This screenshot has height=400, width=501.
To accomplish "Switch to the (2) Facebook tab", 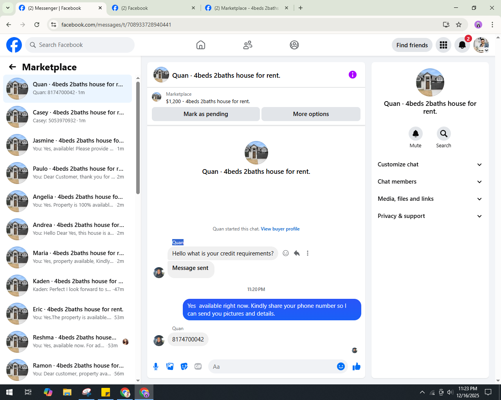I will 153,8.
